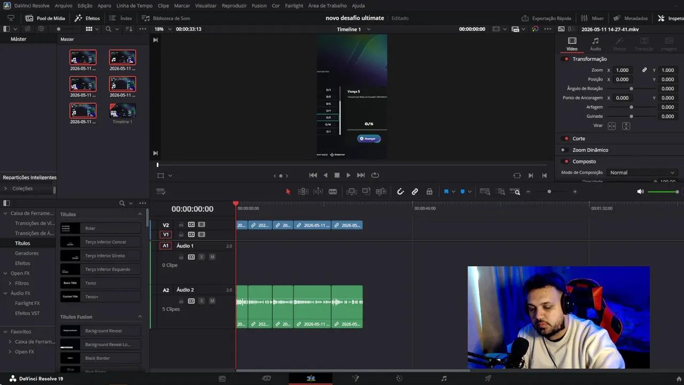Adjust the green monitor volume slider
The image size is (684, 385).
[x=663, y=191]
